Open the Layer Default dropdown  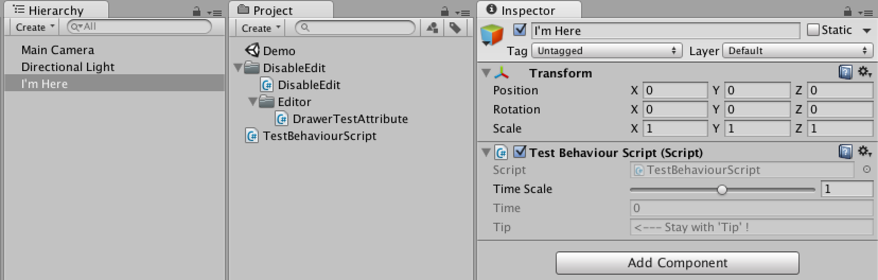coord(797,51)
